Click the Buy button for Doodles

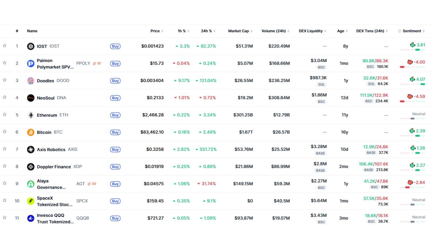pyautogui.click(x=115, y=81)
